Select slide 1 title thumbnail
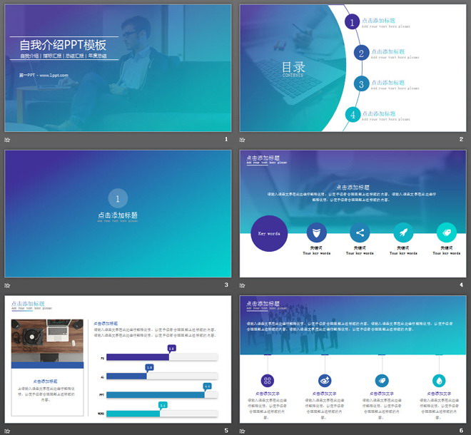 click(x=118, y=68)
